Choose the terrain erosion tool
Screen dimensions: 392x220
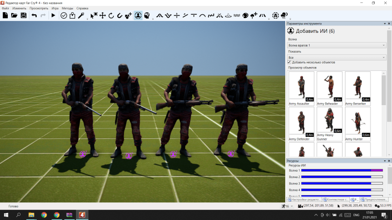click(220, 16)
